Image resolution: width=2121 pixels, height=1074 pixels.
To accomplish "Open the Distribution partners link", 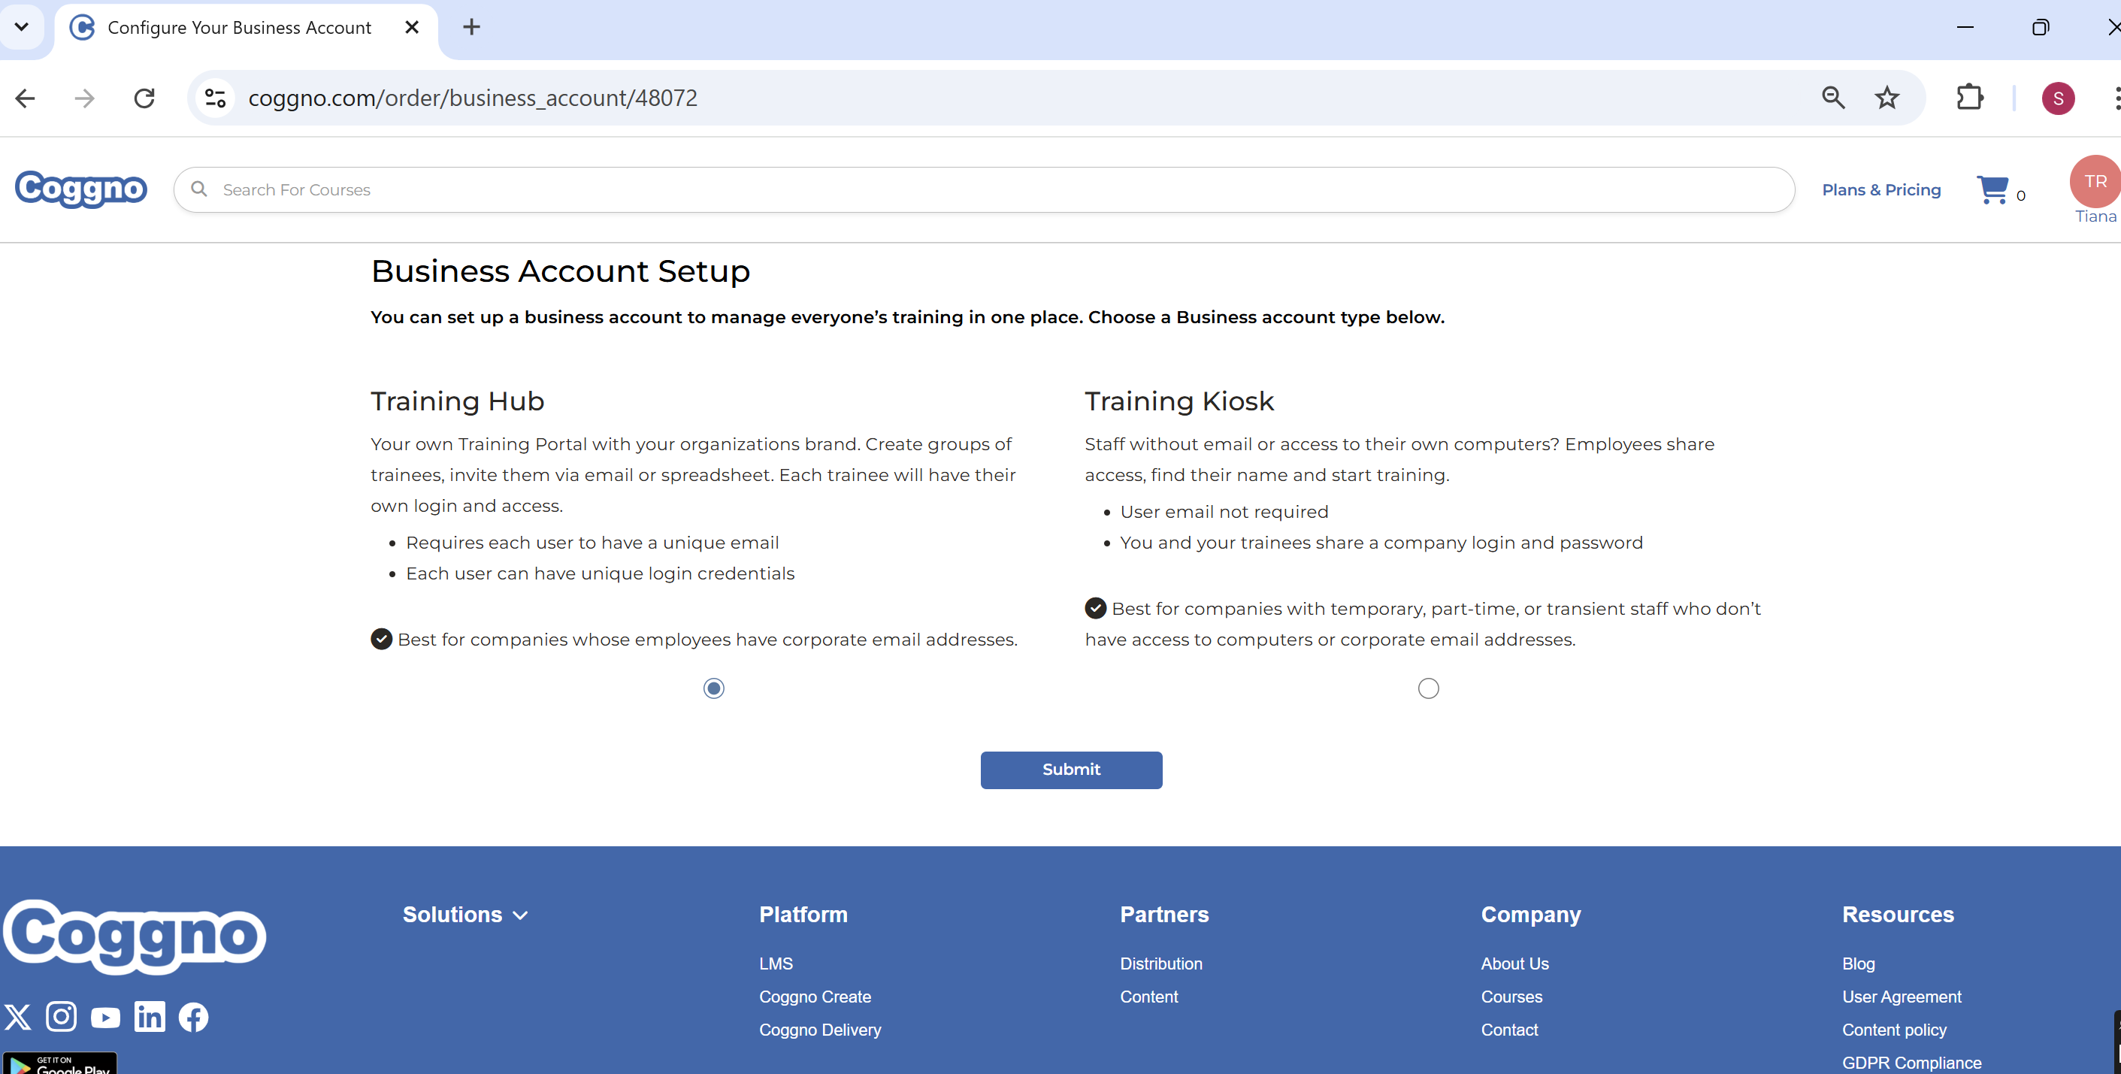I will pyautogui.click(x=1161, y=964).
